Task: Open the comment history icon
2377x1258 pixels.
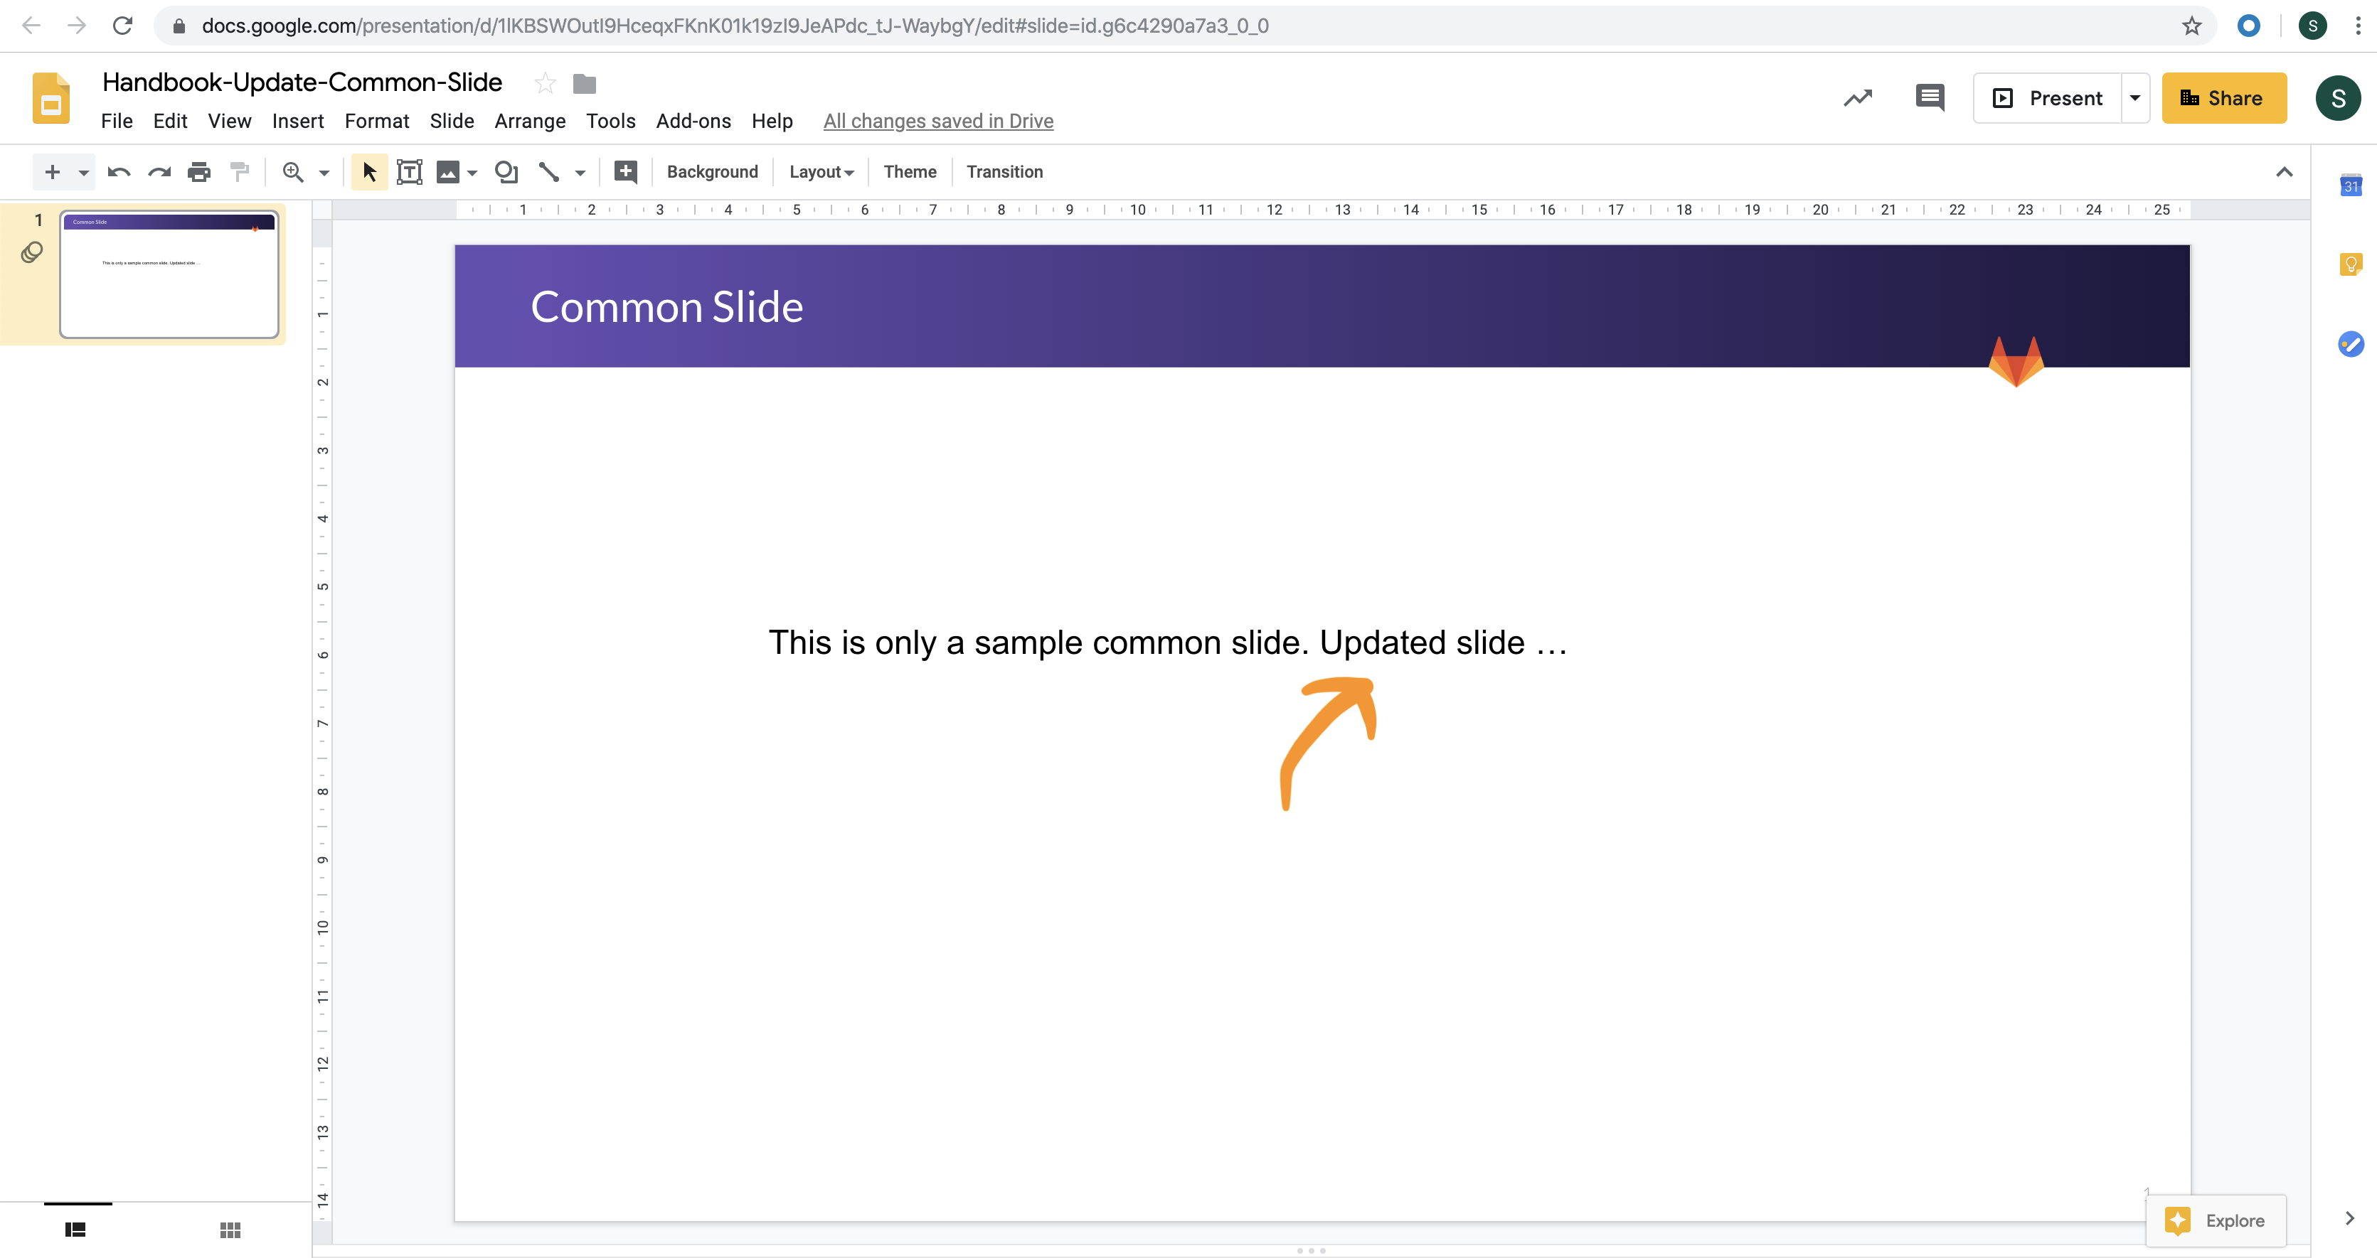Action: click(1930, 98)
